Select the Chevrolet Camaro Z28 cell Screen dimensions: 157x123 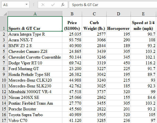point(35,52)
